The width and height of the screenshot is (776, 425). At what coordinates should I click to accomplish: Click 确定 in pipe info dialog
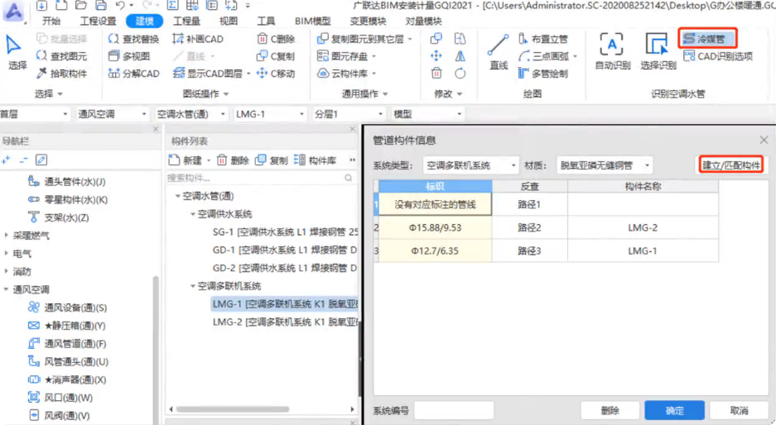coord(674,410)
